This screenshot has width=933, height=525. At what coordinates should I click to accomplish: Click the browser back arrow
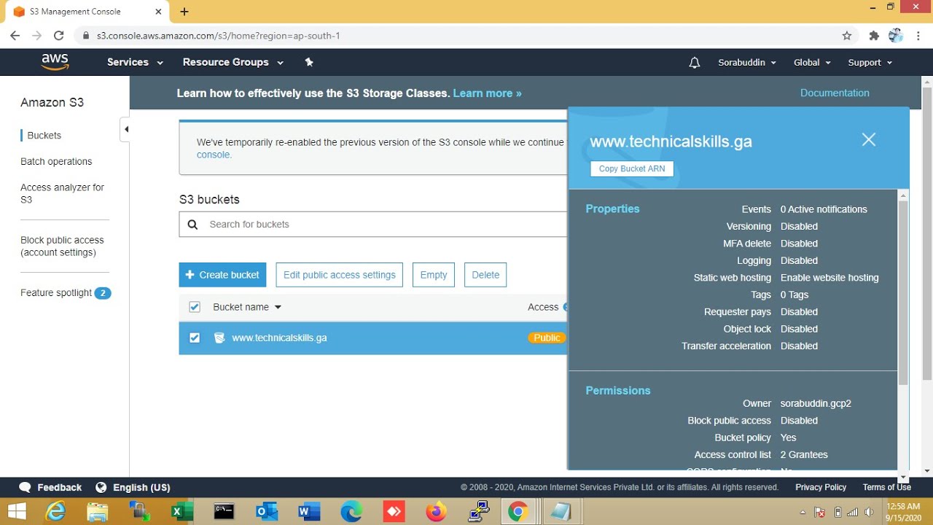click(x=15, y=36)
